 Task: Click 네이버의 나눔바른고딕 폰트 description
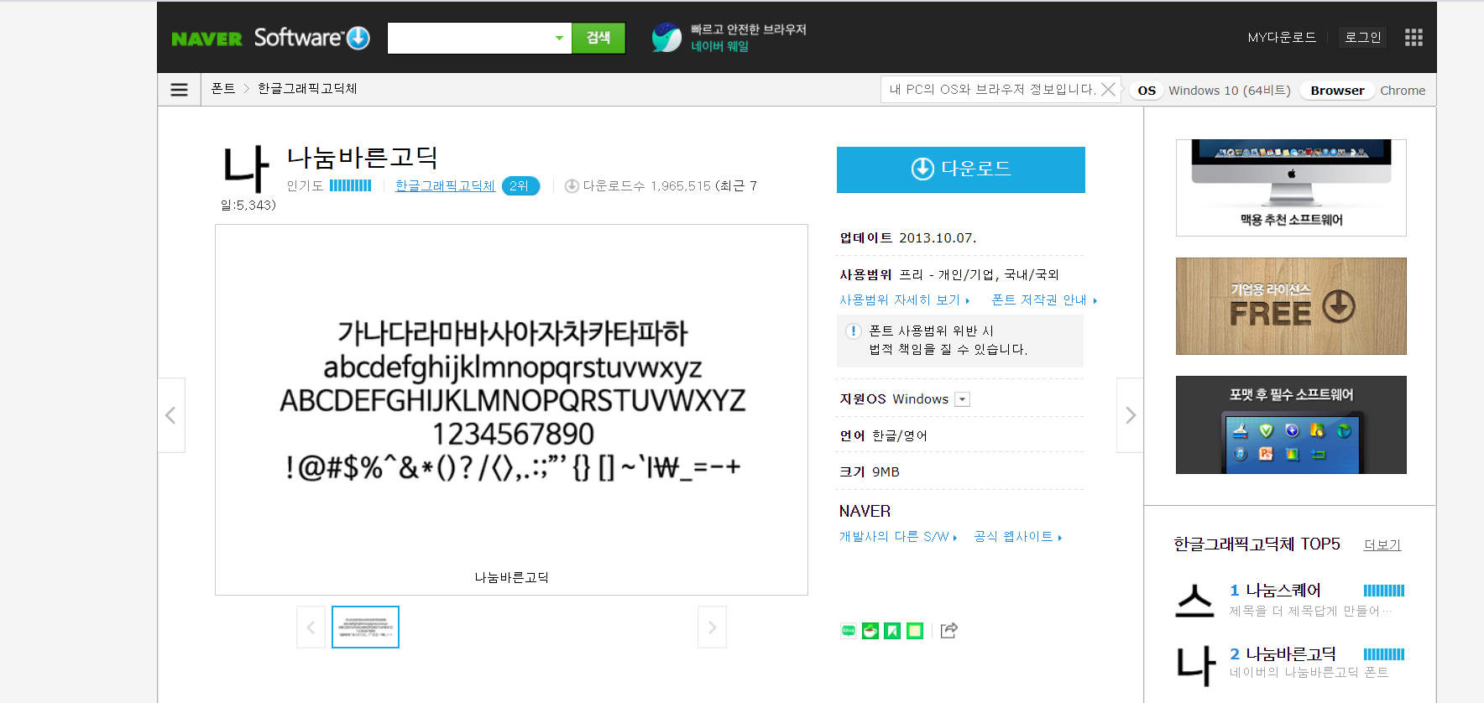point(1309,672)
